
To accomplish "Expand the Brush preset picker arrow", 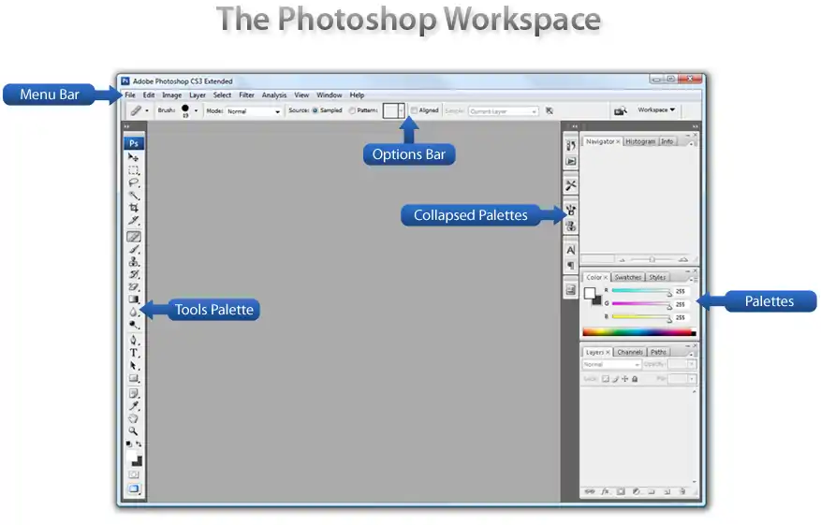I will (197, 110).
